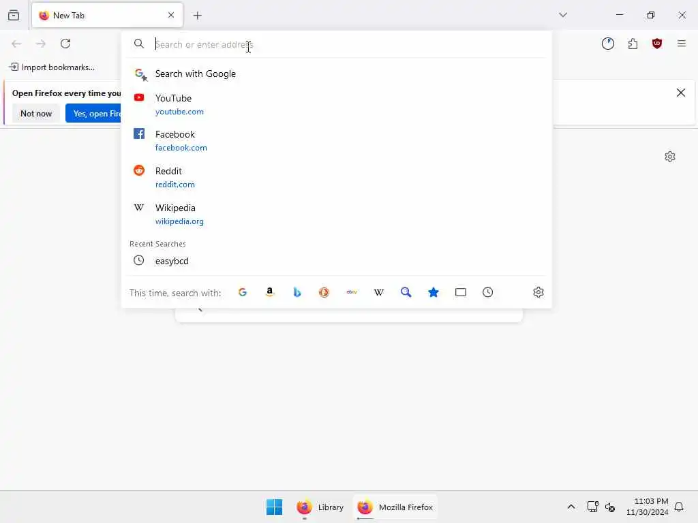The width and height of the screenshot is (698, 523).
Task: Search this time with eBay
Action: (352, 292)
